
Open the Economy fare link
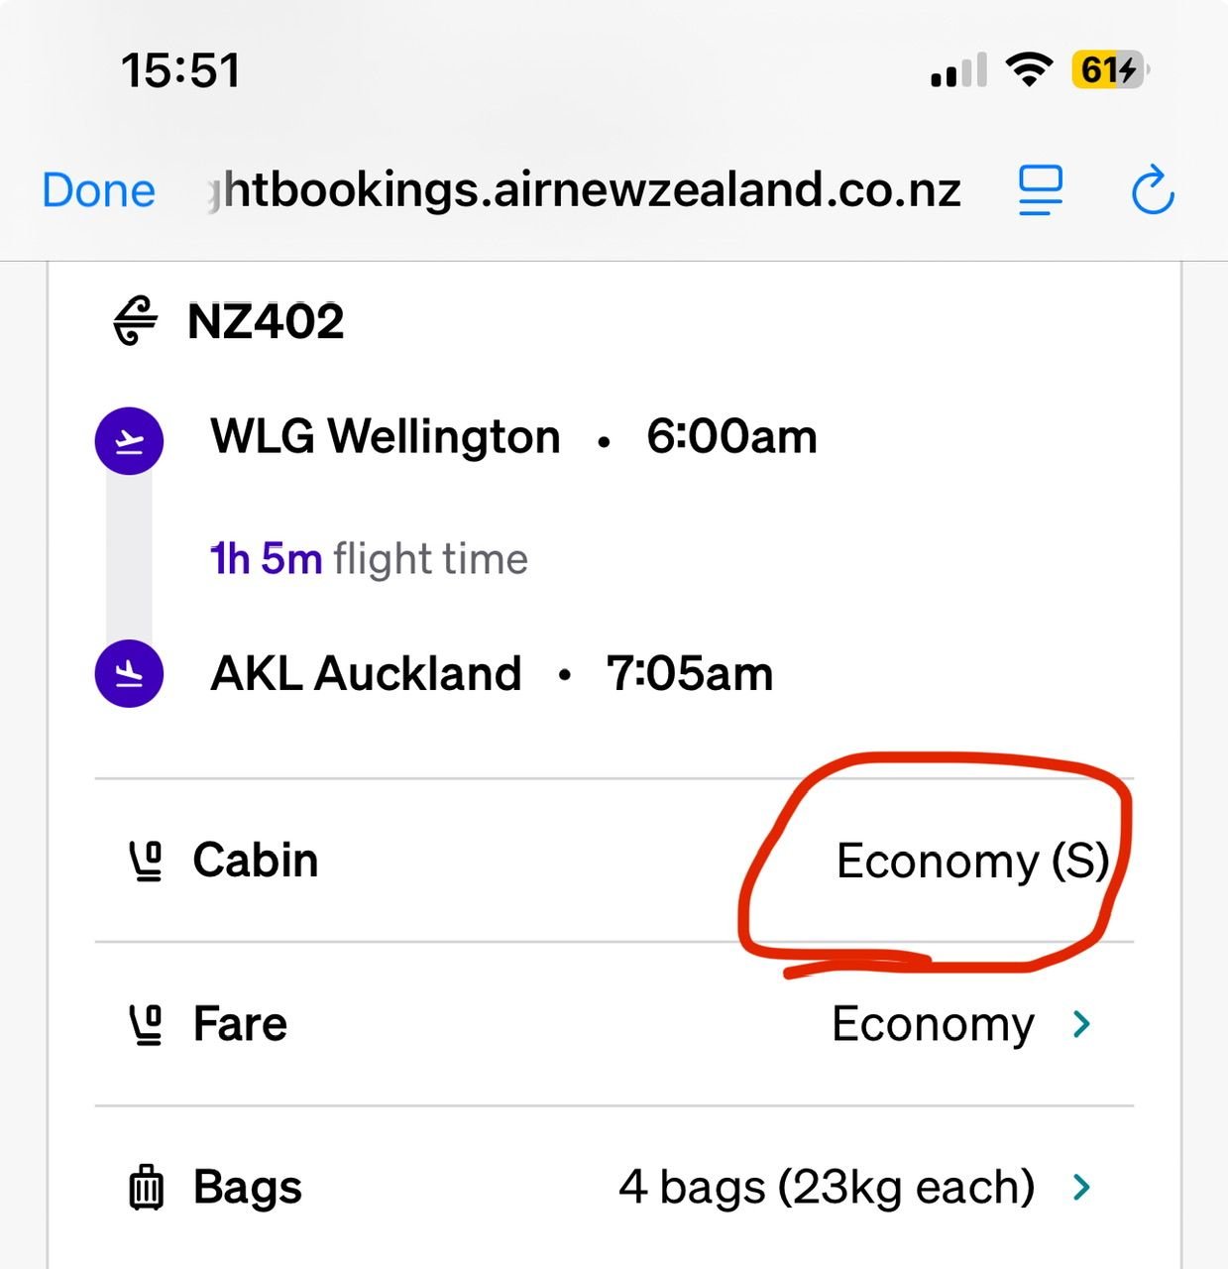933,1024
